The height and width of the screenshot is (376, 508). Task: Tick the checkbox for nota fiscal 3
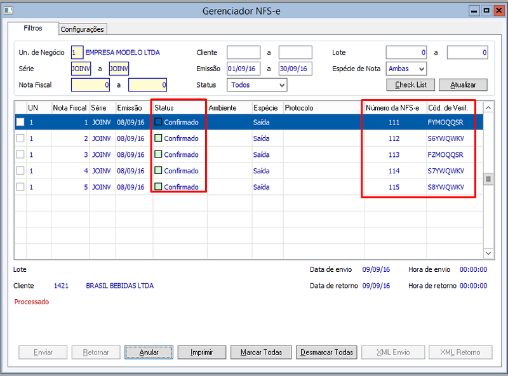[20, 154]
